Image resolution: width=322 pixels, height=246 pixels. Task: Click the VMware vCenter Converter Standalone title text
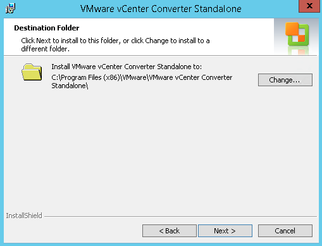pos(161,9)
